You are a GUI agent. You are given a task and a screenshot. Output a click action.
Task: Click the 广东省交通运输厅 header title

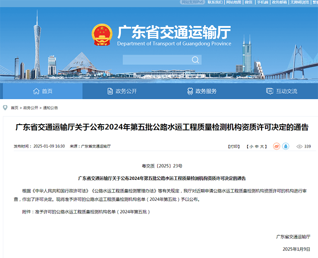(174, 32)
